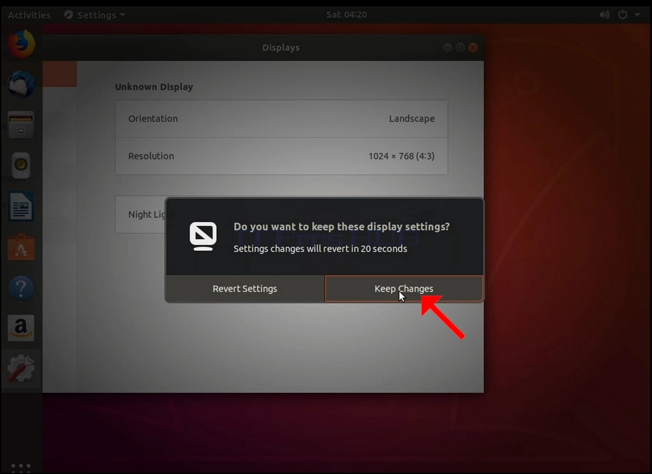This screenshot has width=652, height=474.
Task: Open volume indicator in top bar
Action: pyautogui.click(x=604, y=15)
